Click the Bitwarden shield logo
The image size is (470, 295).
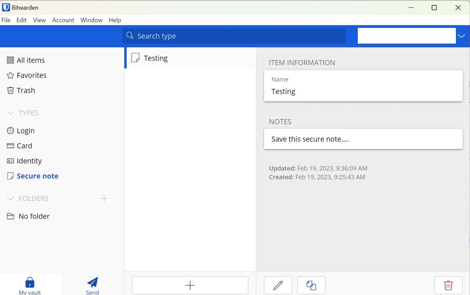pos(6,7)
